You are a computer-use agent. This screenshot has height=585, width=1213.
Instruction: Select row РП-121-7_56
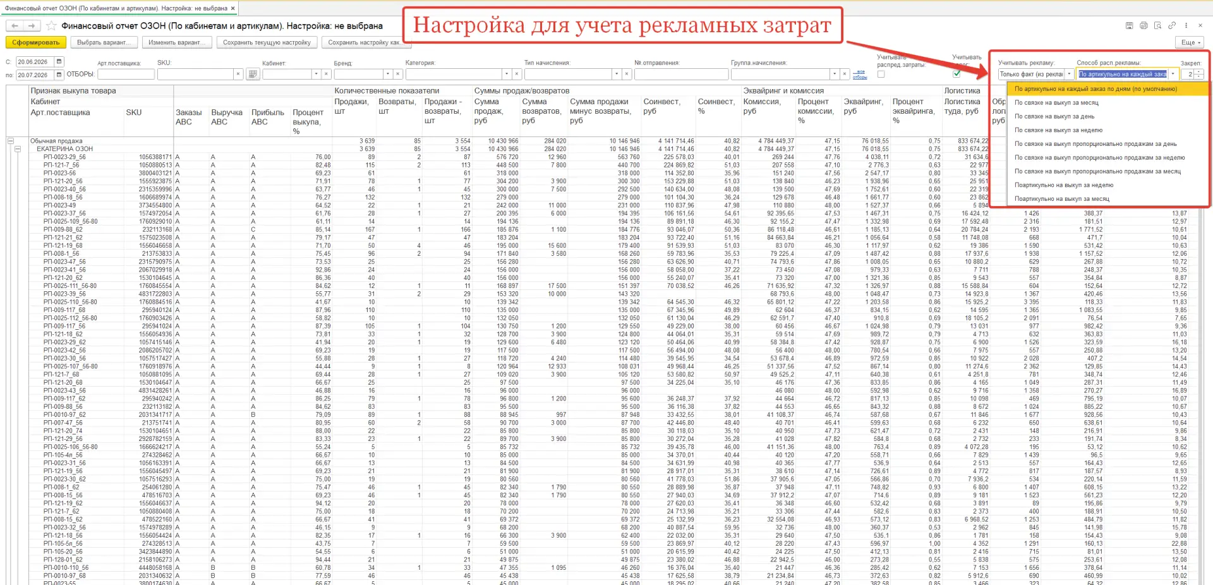(61, 165)
